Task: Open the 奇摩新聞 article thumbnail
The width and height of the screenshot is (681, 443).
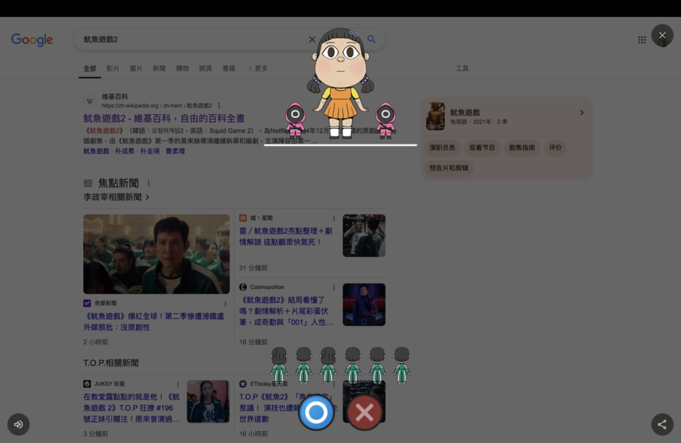Action: (x=156, y=254)
